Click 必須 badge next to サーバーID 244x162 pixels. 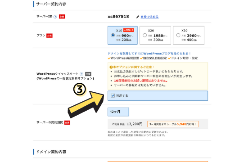[62, 17]
